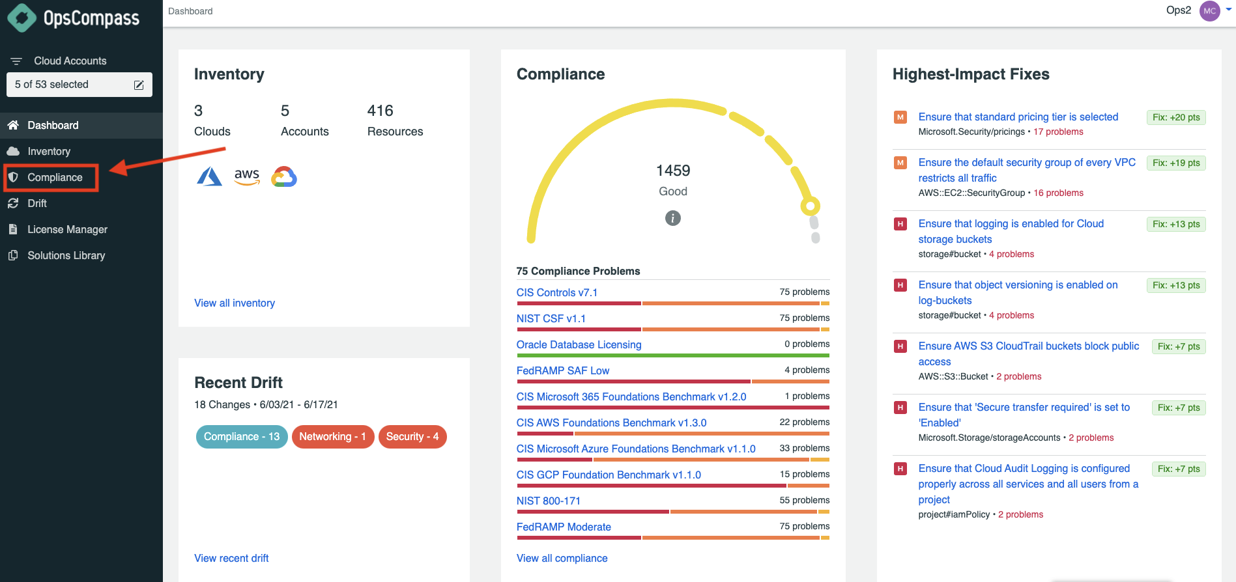Open 'Ensure the default security group' fix
Viewport: 1236px width, 582px height.
[1027, 171]
